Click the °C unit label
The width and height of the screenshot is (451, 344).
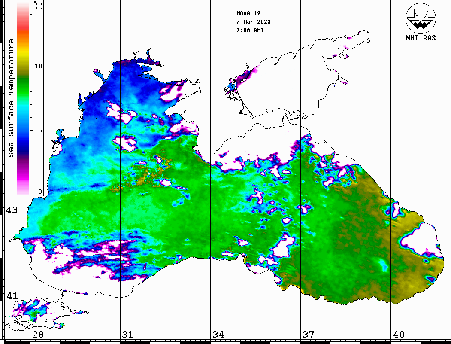click(38, 6)
